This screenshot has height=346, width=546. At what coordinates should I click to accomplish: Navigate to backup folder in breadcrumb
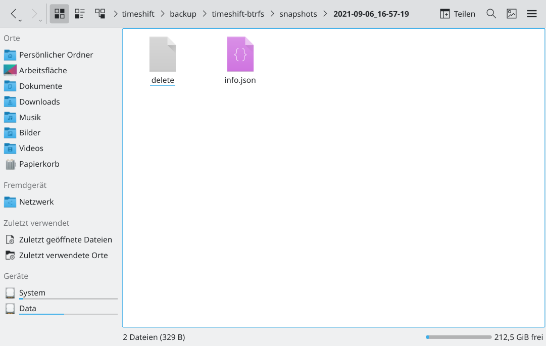(x=183, y=14)
